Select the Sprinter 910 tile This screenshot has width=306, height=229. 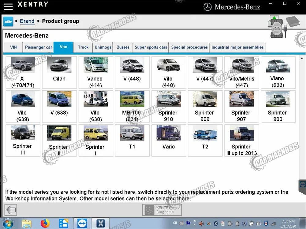tap(169, 106)
